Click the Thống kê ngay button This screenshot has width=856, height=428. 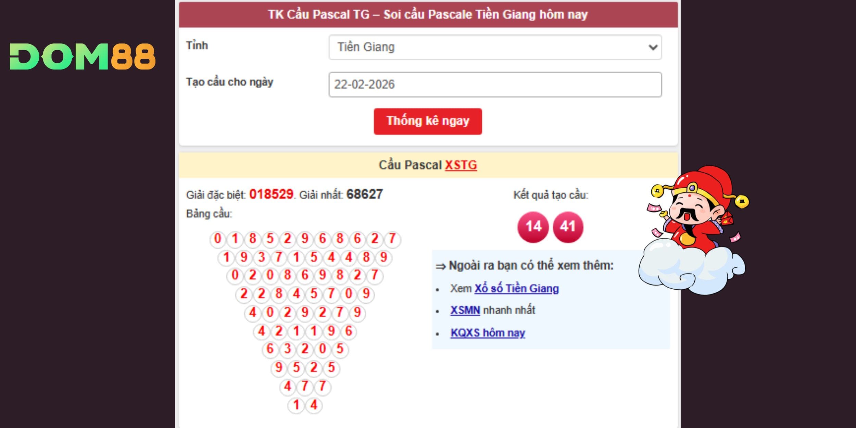coord(428,121)
